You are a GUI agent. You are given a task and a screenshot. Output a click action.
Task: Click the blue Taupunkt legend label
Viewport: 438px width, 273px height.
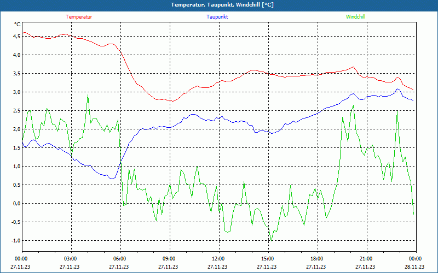click(x=217, y=17)
